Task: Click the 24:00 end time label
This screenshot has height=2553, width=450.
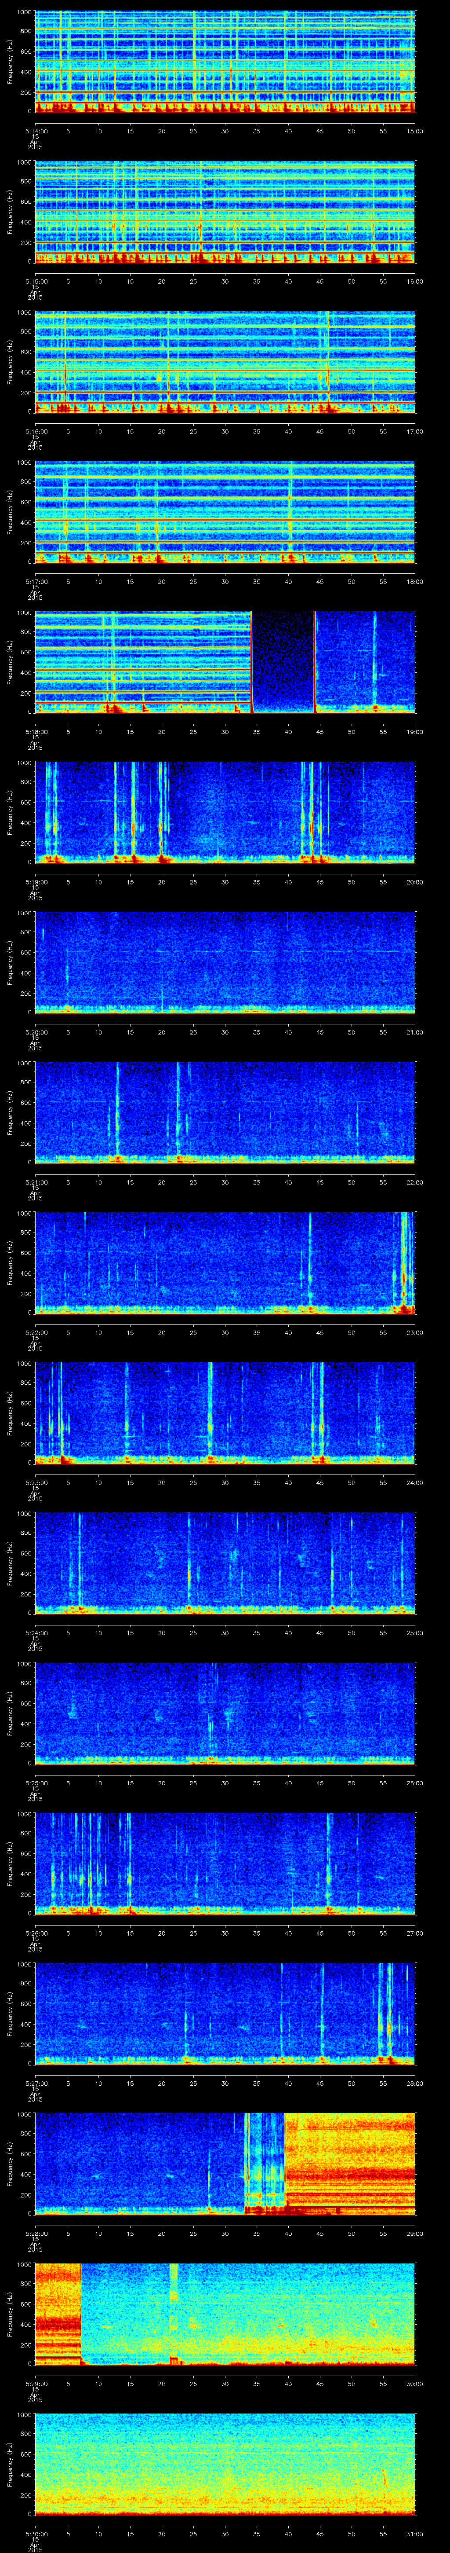Action: pos(414,1482)
